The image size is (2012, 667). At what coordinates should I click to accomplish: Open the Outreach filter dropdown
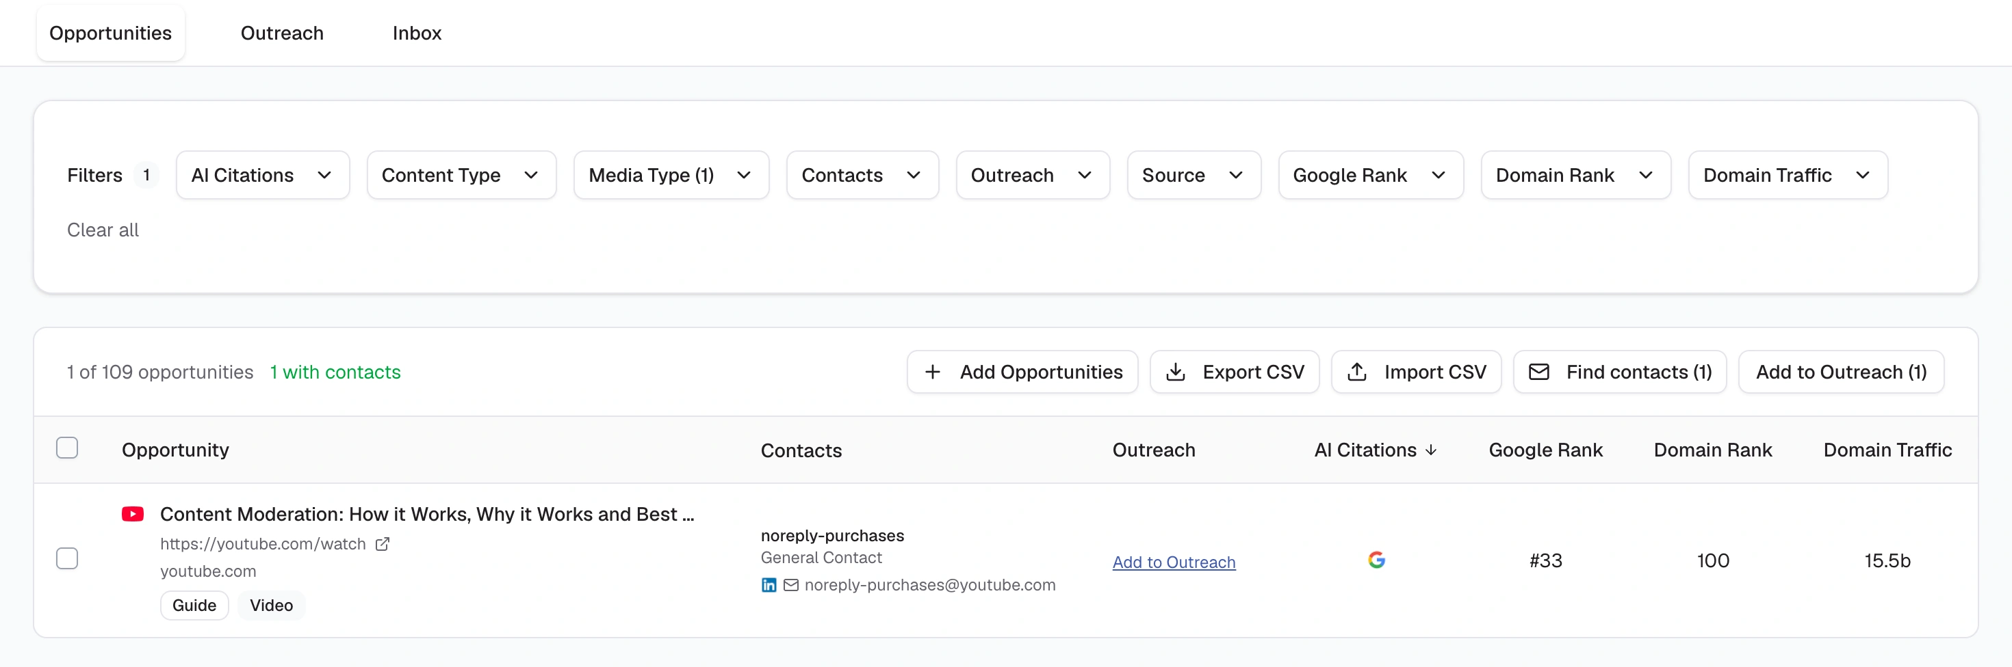tap(1033, 176)
